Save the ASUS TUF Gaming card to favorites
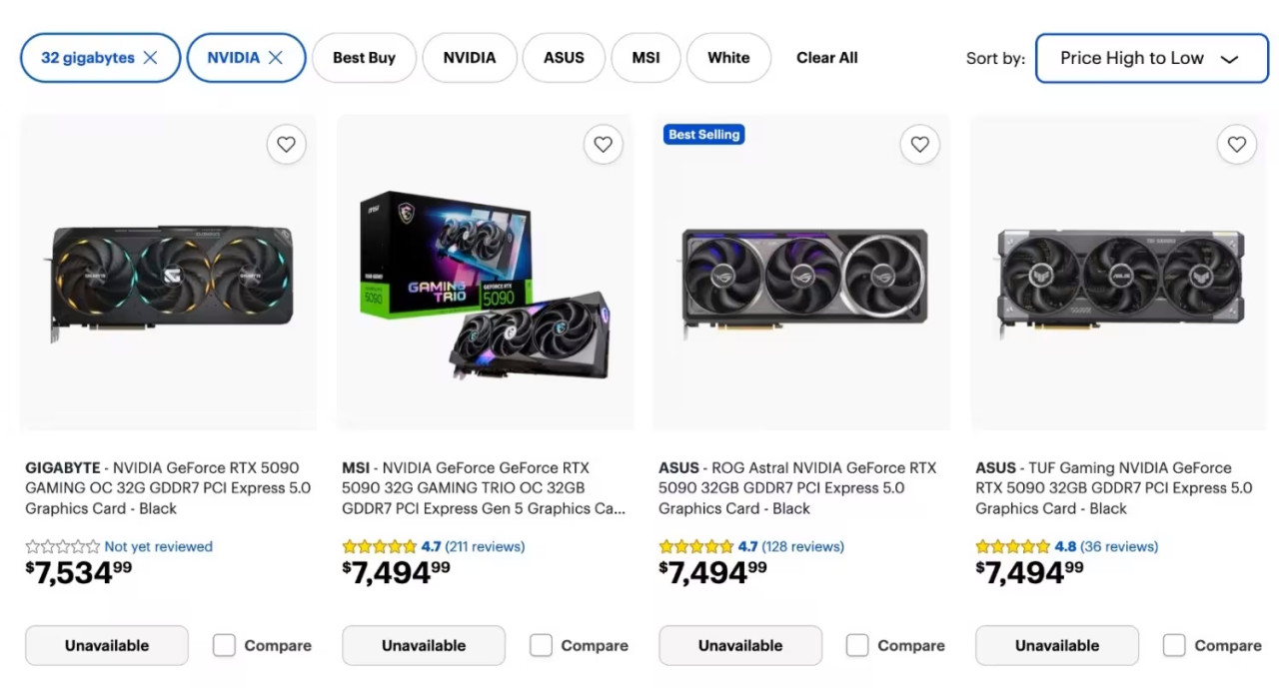The image size is (1279, 688). click(x=1236, y=145)
